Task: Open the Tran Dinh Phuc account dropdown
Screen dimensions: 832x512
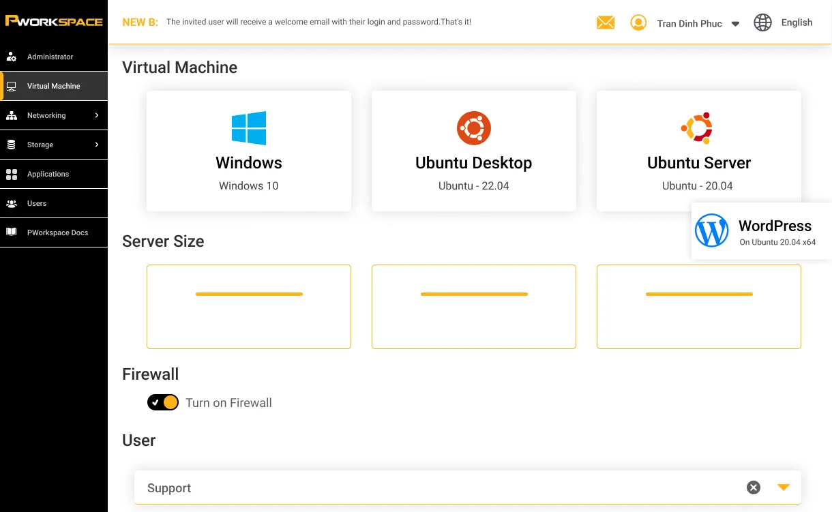Action: coord(735,24)
